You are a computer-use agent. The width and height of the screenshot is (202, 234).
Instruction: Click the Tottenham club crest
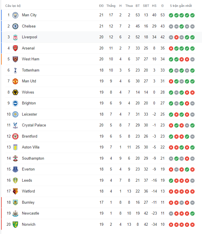(15, 70)
